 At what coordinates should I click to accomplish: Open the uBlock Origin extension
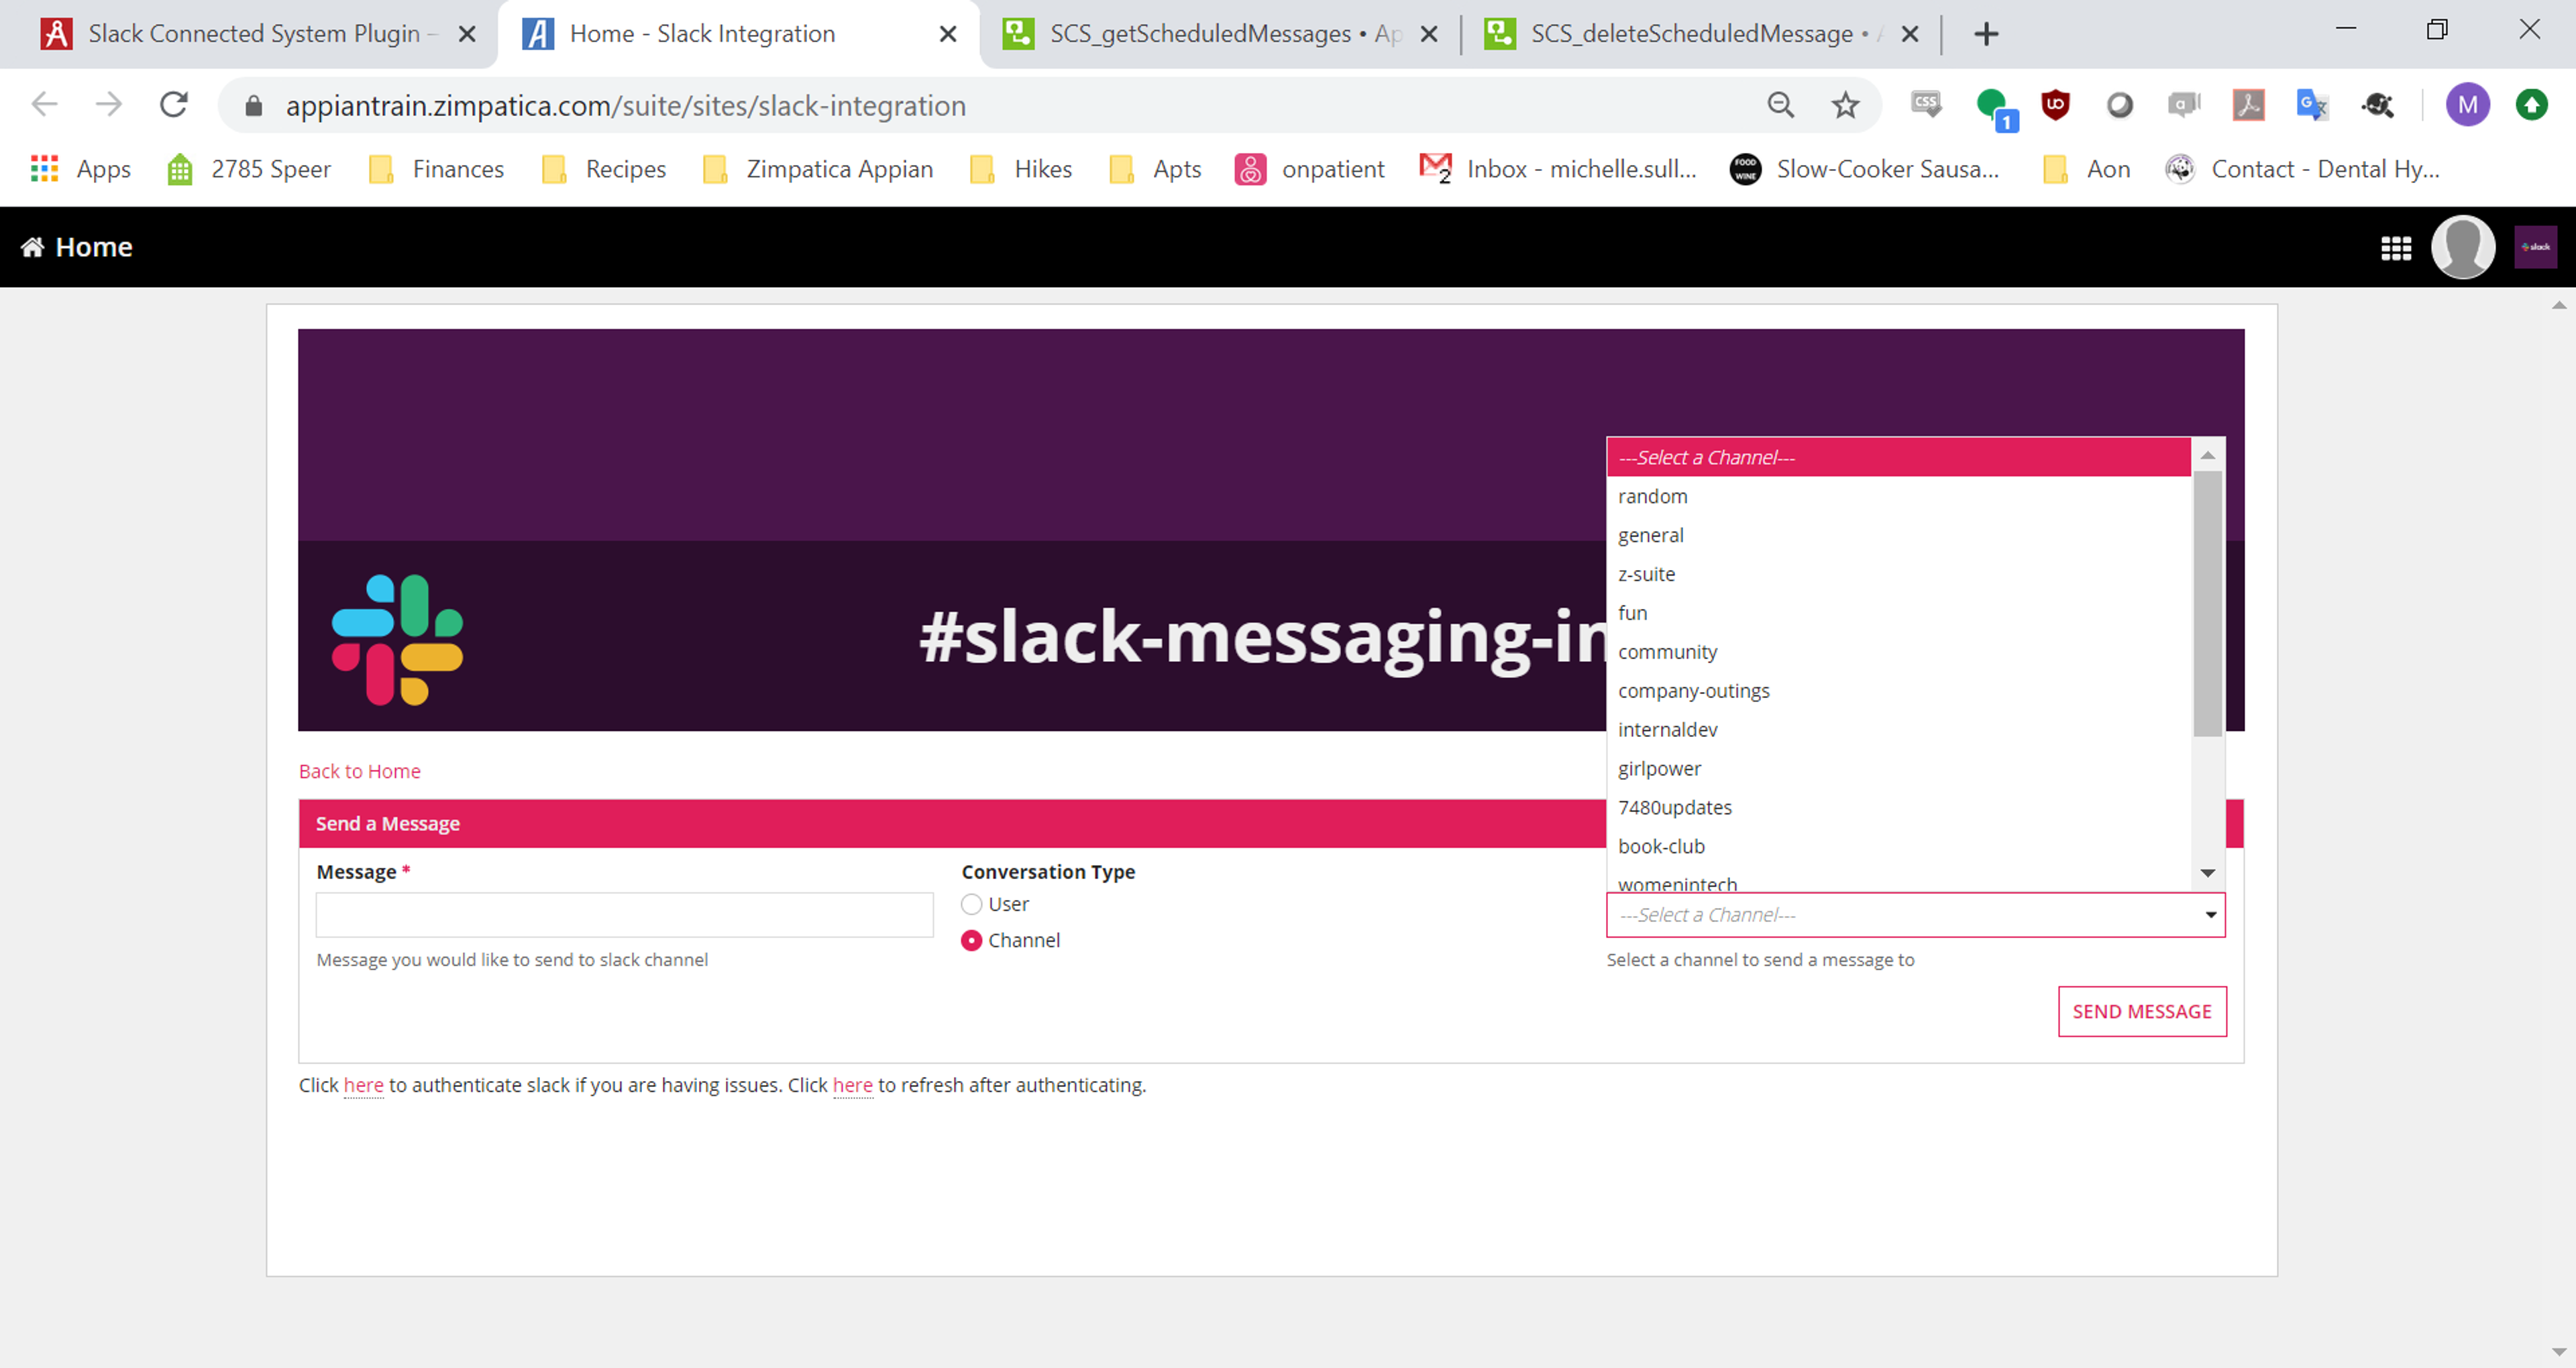tap(2055, 105)
